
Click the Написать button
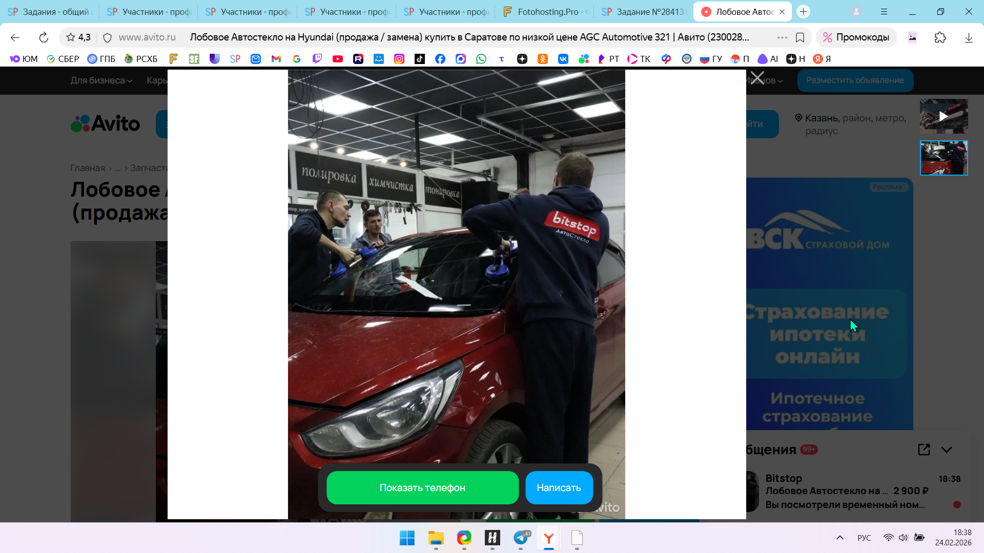(x=559, y=487)
